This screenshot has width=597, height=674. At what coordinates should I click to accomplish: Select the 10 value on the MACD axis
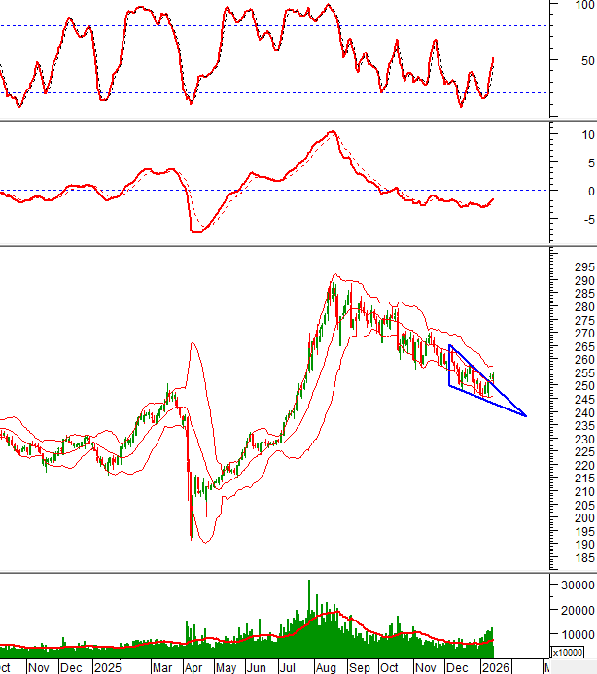pyautogui.click(x=584, y=134)
